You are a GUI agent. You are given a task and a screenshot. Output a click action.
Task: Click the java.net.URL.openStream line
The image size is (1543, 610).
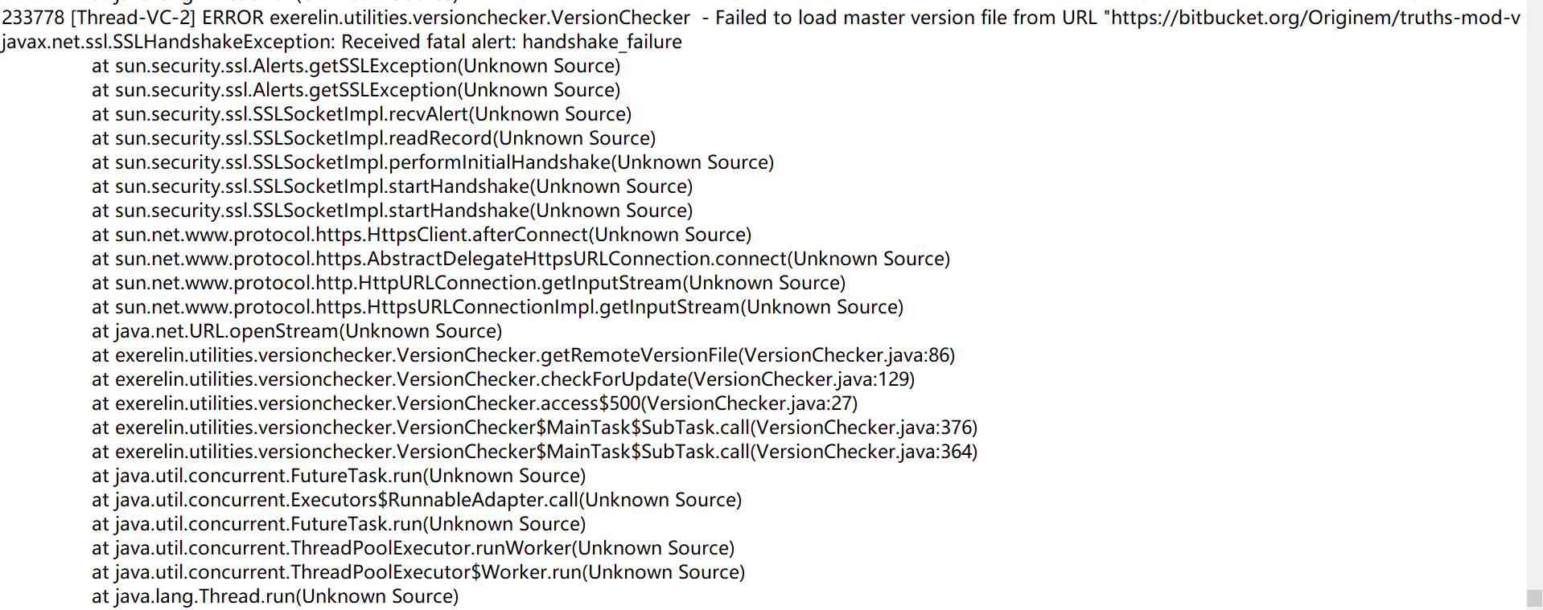click(x=296, y=331)
